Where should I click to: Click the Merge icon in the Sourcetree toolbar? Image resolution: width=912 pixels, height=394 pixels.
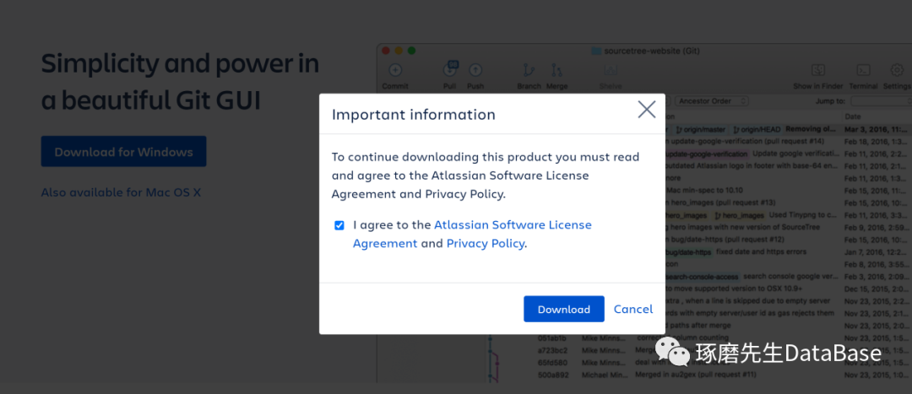[556, 70]
